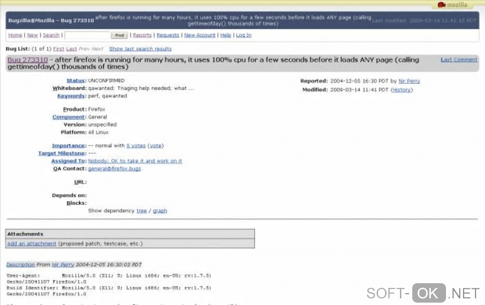
Task: Open general@firefox.bugs QA contact link
Action: 115,169
